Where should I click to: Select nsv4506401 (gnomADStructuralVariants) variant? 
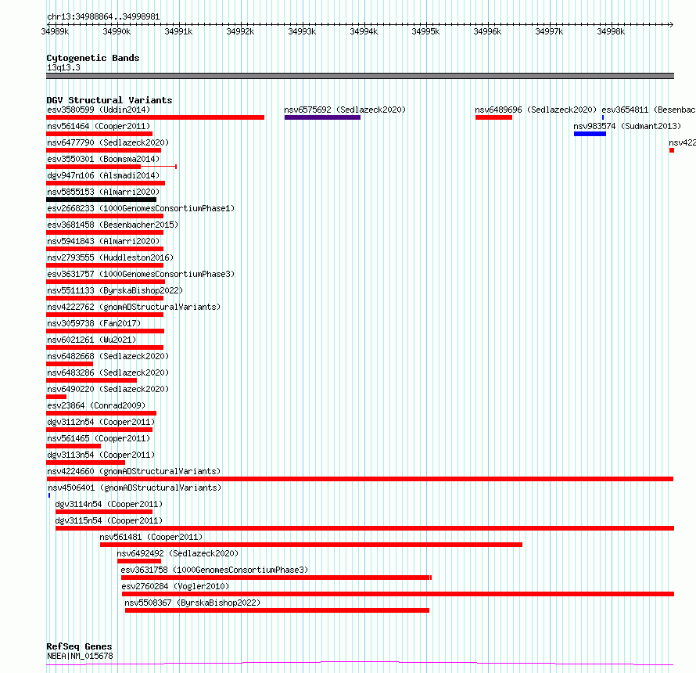[135, 488]
